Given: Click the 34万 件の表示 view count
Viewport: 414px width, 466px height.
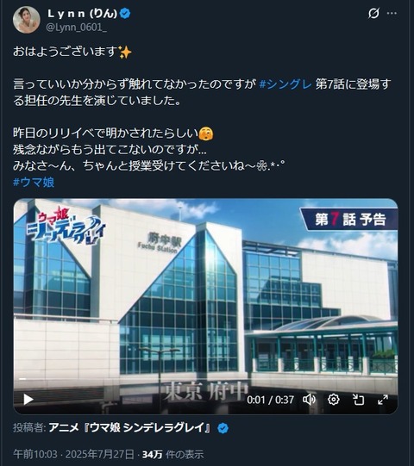Looking at the screenshot, I should click(x=172, y=454).
